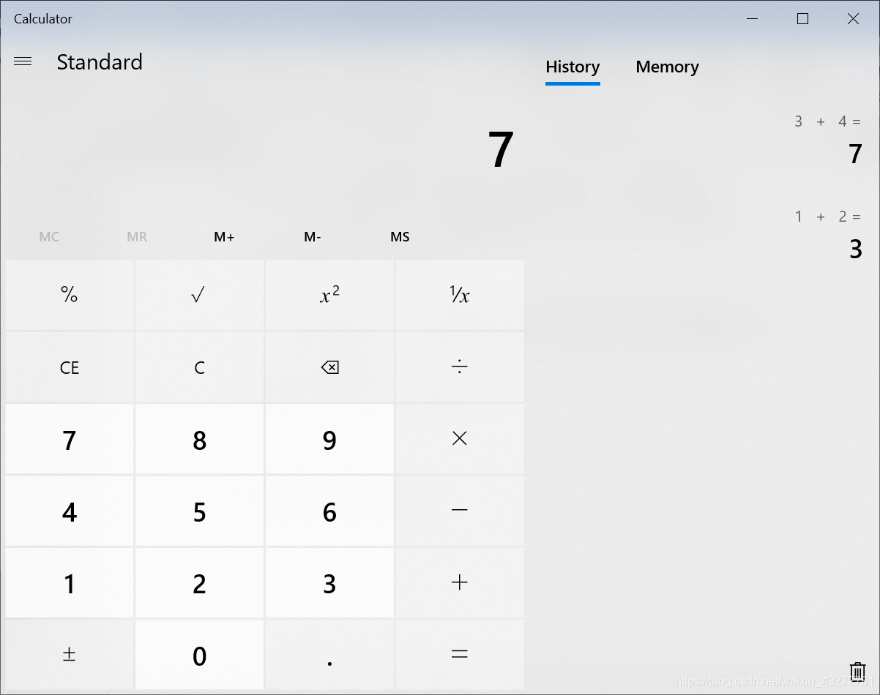
Task: Click the M- memory subtract button
Action: [313, 237]
